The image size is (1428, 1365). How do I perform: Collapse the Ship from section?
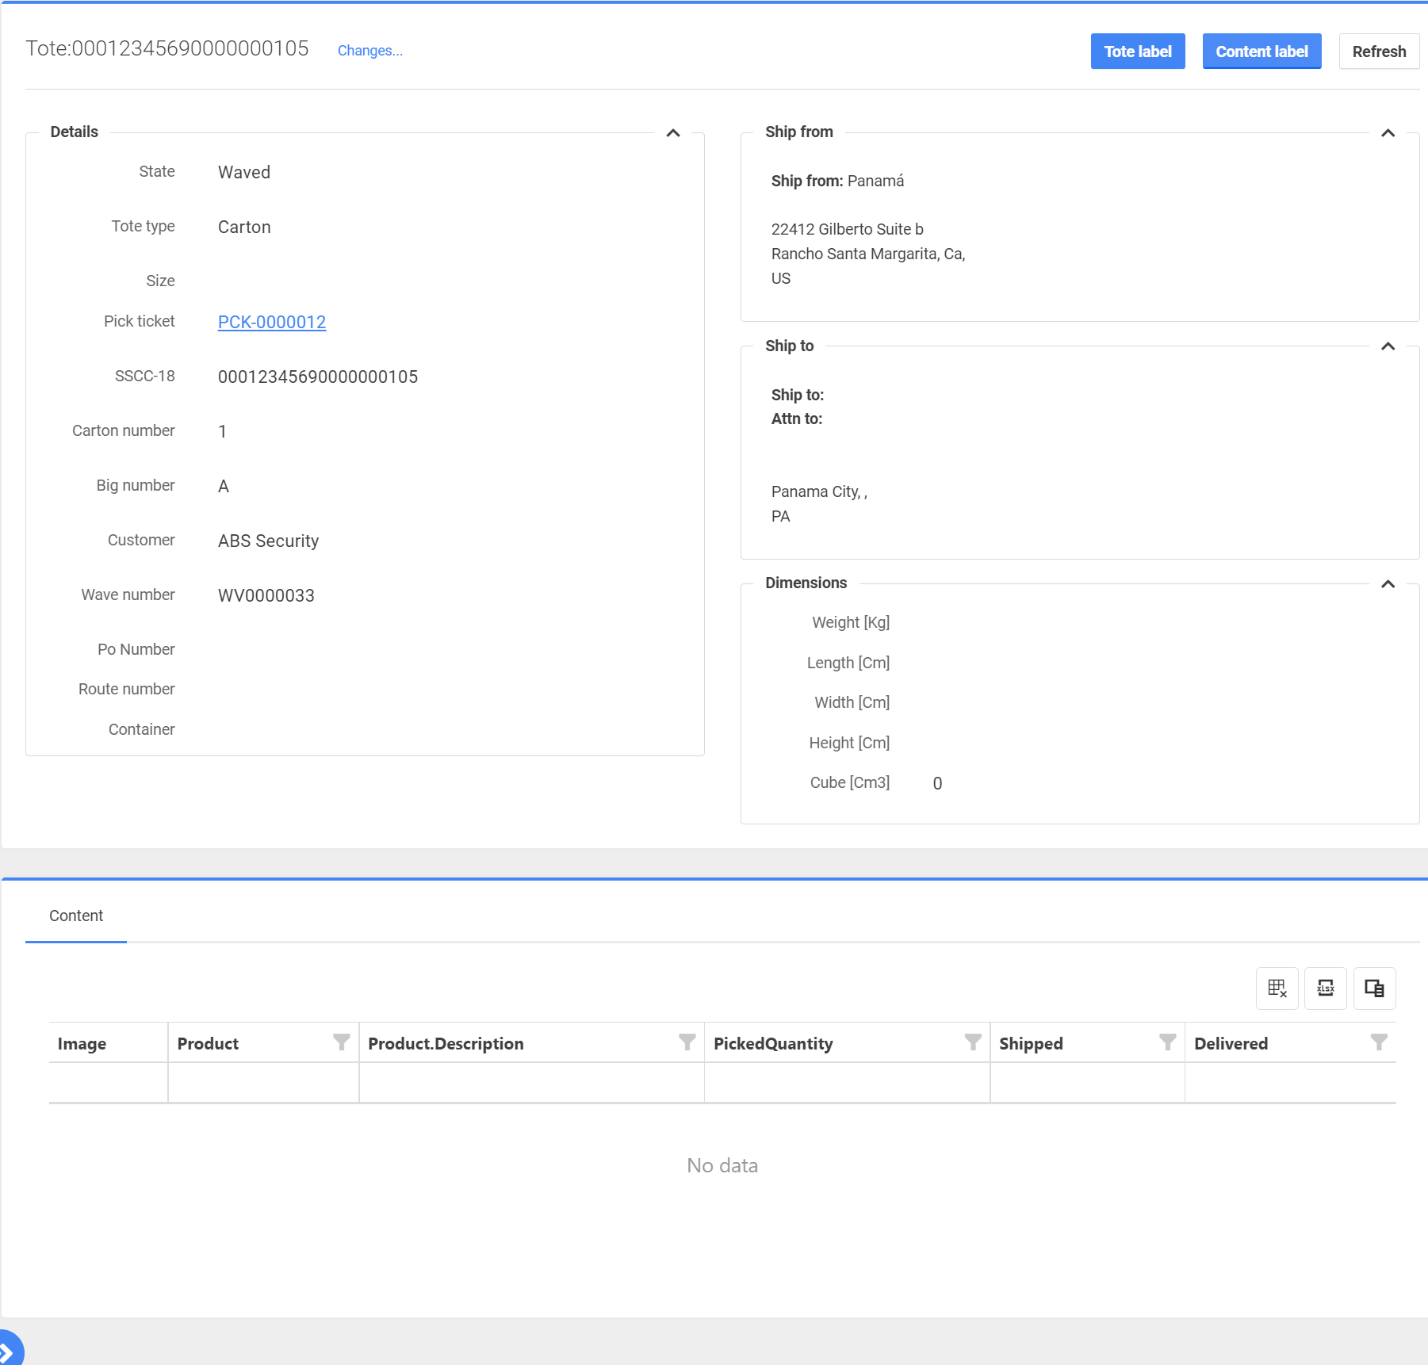pyautogui.click(x=1388, y=133)
